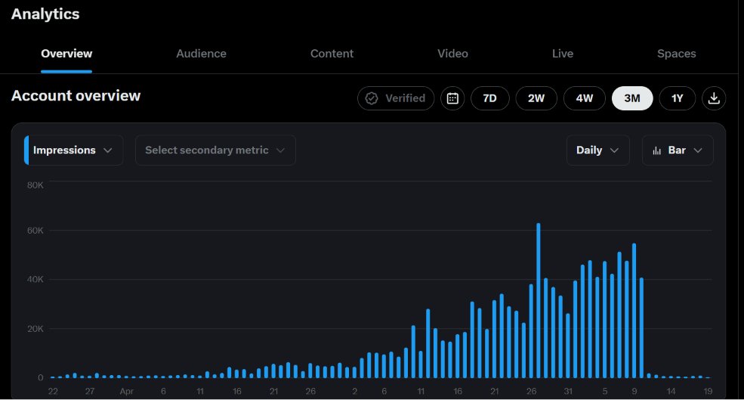Screen dimensions: 744x400
Task: Click the tallest impressions bar near 26
Action: click(538, 300)
